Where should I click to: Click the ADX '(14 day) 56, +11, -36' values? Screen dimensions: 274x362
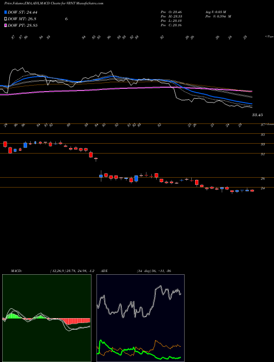coord(154,271)
